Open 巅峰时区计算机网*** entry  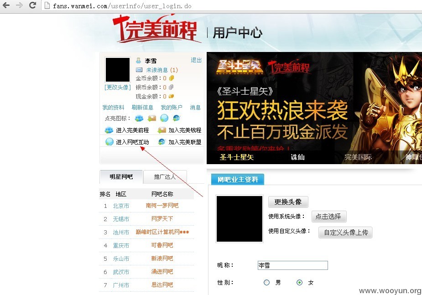162,232
